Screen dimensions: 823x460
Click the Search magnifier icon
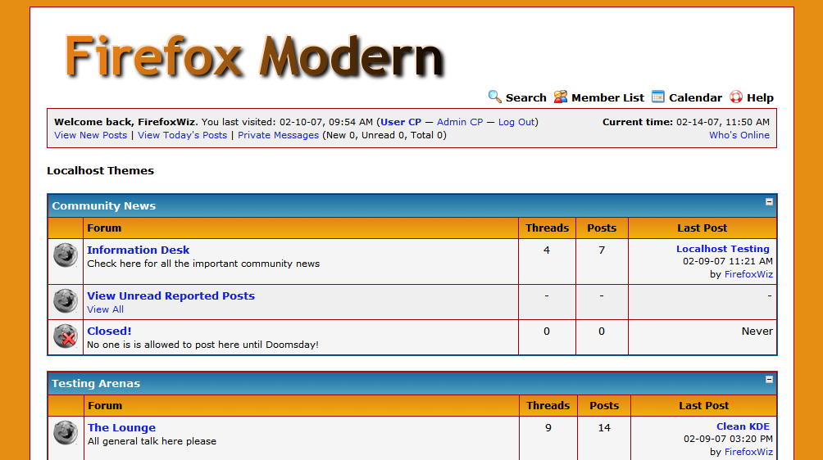[x=494, y=97]
